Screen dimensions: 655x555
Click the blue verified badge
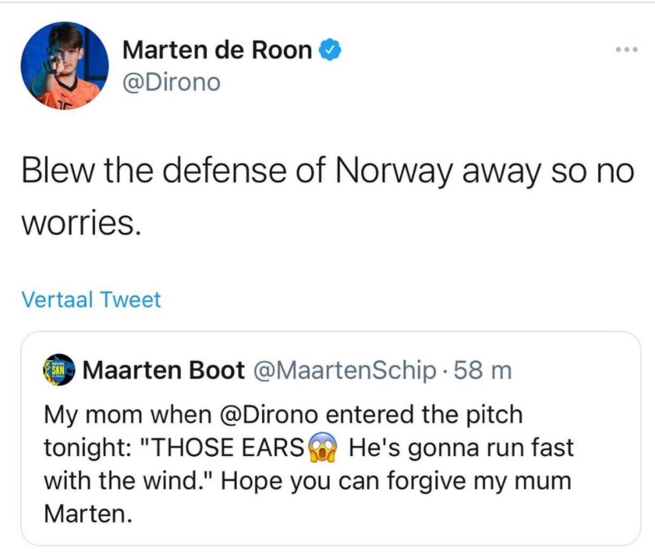329,50
